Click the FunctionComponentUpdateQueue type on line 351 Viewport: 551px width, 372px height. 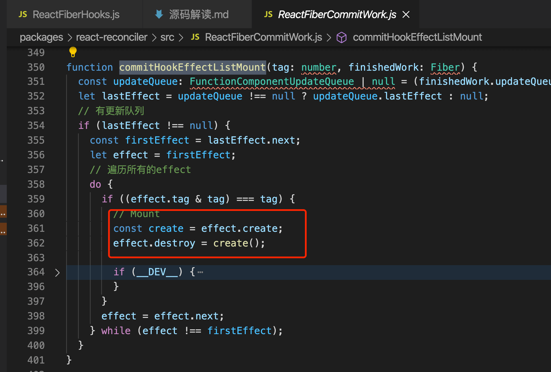(x=272, y=81)
